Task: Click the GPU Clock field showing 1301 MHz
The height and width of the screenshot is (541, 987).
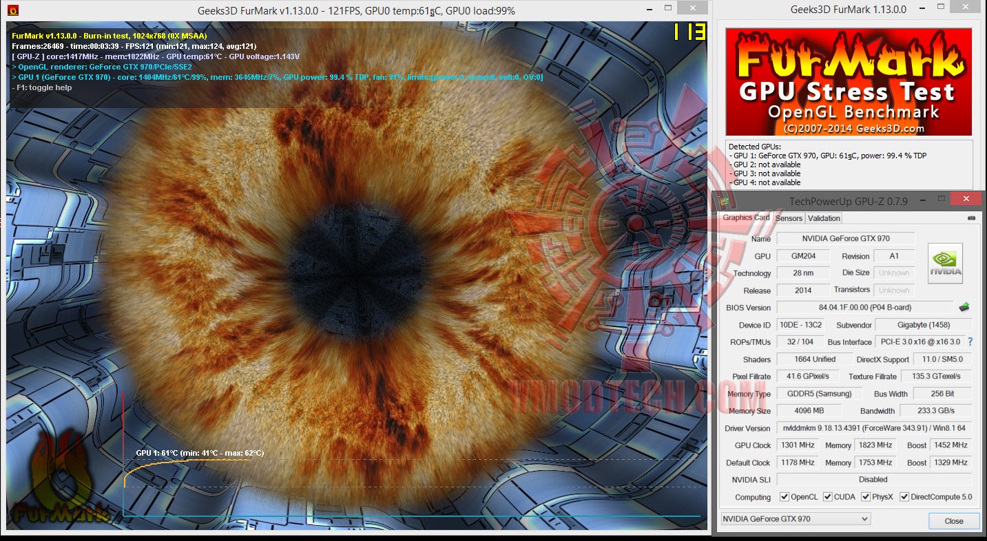Action: 798,445
